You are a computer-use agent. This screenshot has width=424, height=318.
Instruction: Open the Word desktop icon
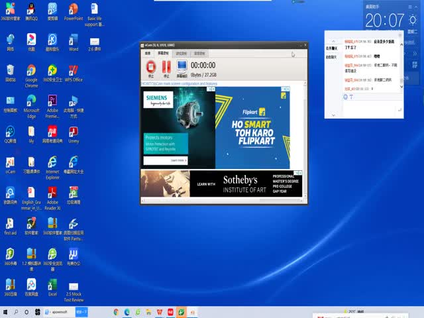pyautogui.click(x=73, y=40)
